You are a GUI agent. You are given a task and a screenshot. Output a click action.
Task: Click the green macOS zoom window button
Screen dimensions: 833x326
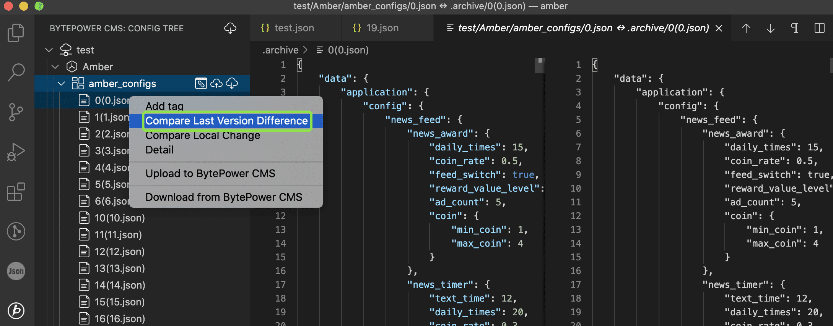[x=39, y=6]
